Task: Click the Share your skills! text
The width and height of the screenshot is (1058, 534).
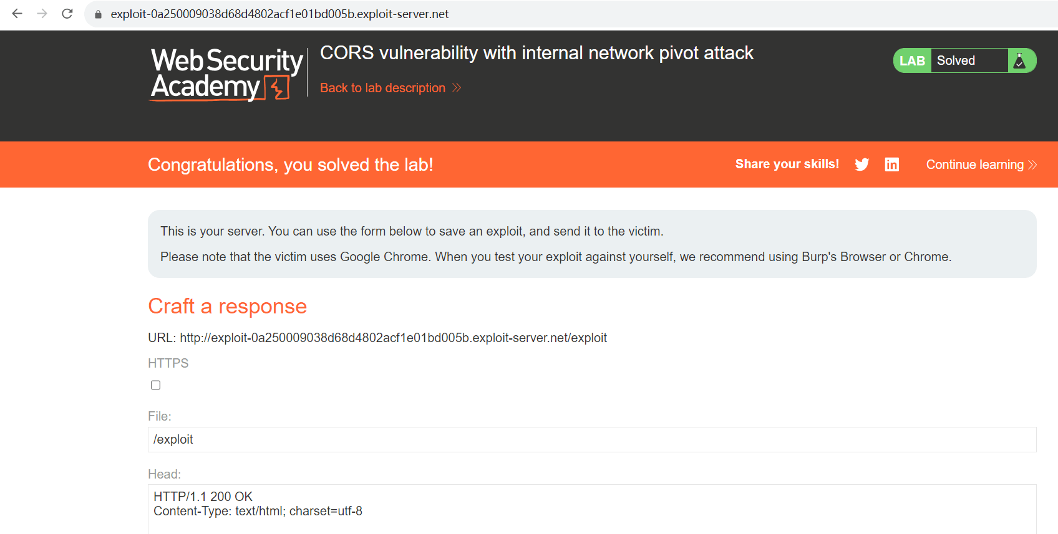Action: point(787,164)
